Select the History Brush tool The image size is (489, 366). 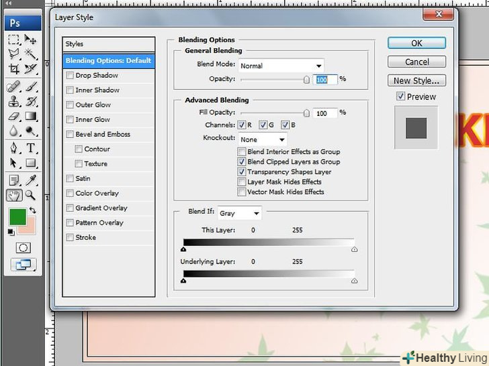click(31, 101)
